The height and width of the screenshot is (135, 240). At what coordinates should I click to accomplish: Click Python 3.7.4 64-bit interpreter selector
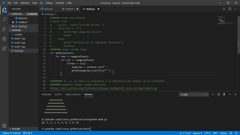pos(12,133)
